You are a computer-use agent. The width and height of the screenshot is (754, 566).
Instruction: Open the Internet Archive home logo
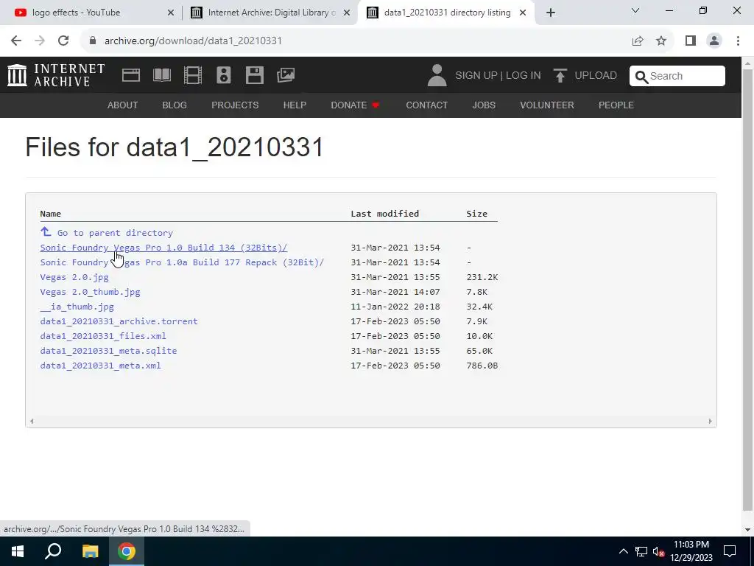(x=56, y=75)
